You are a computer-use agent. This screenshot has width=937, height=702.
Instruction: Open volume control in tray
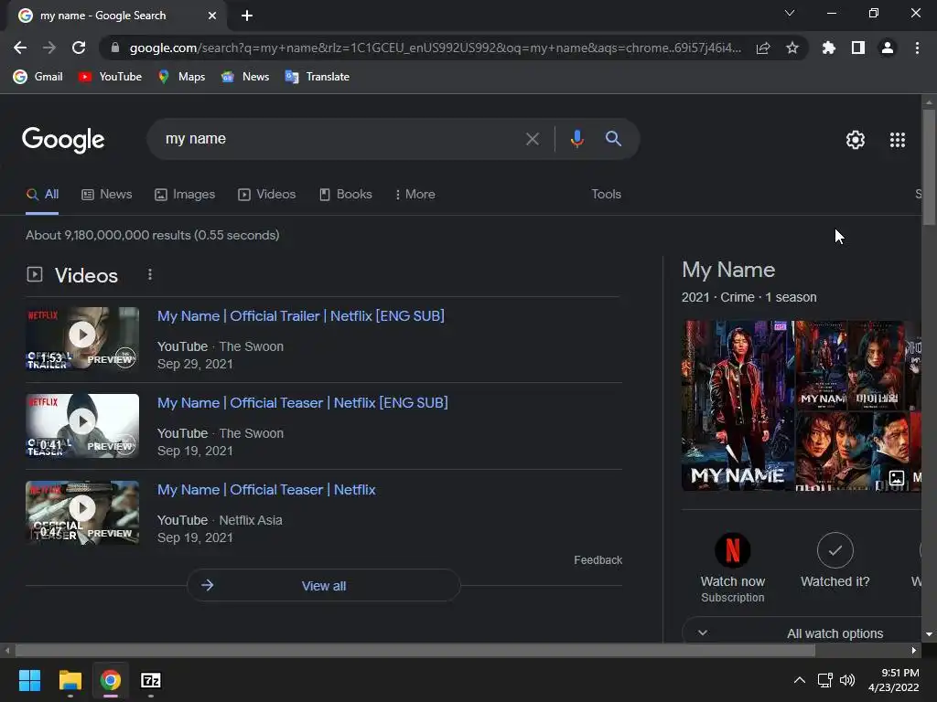tap(846, 680)
